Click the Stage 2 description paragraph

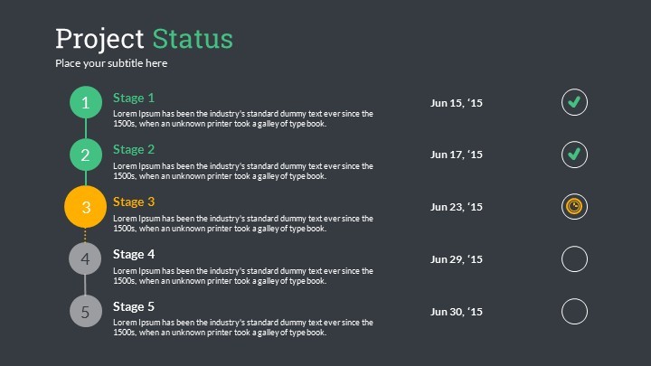point(242,171)
